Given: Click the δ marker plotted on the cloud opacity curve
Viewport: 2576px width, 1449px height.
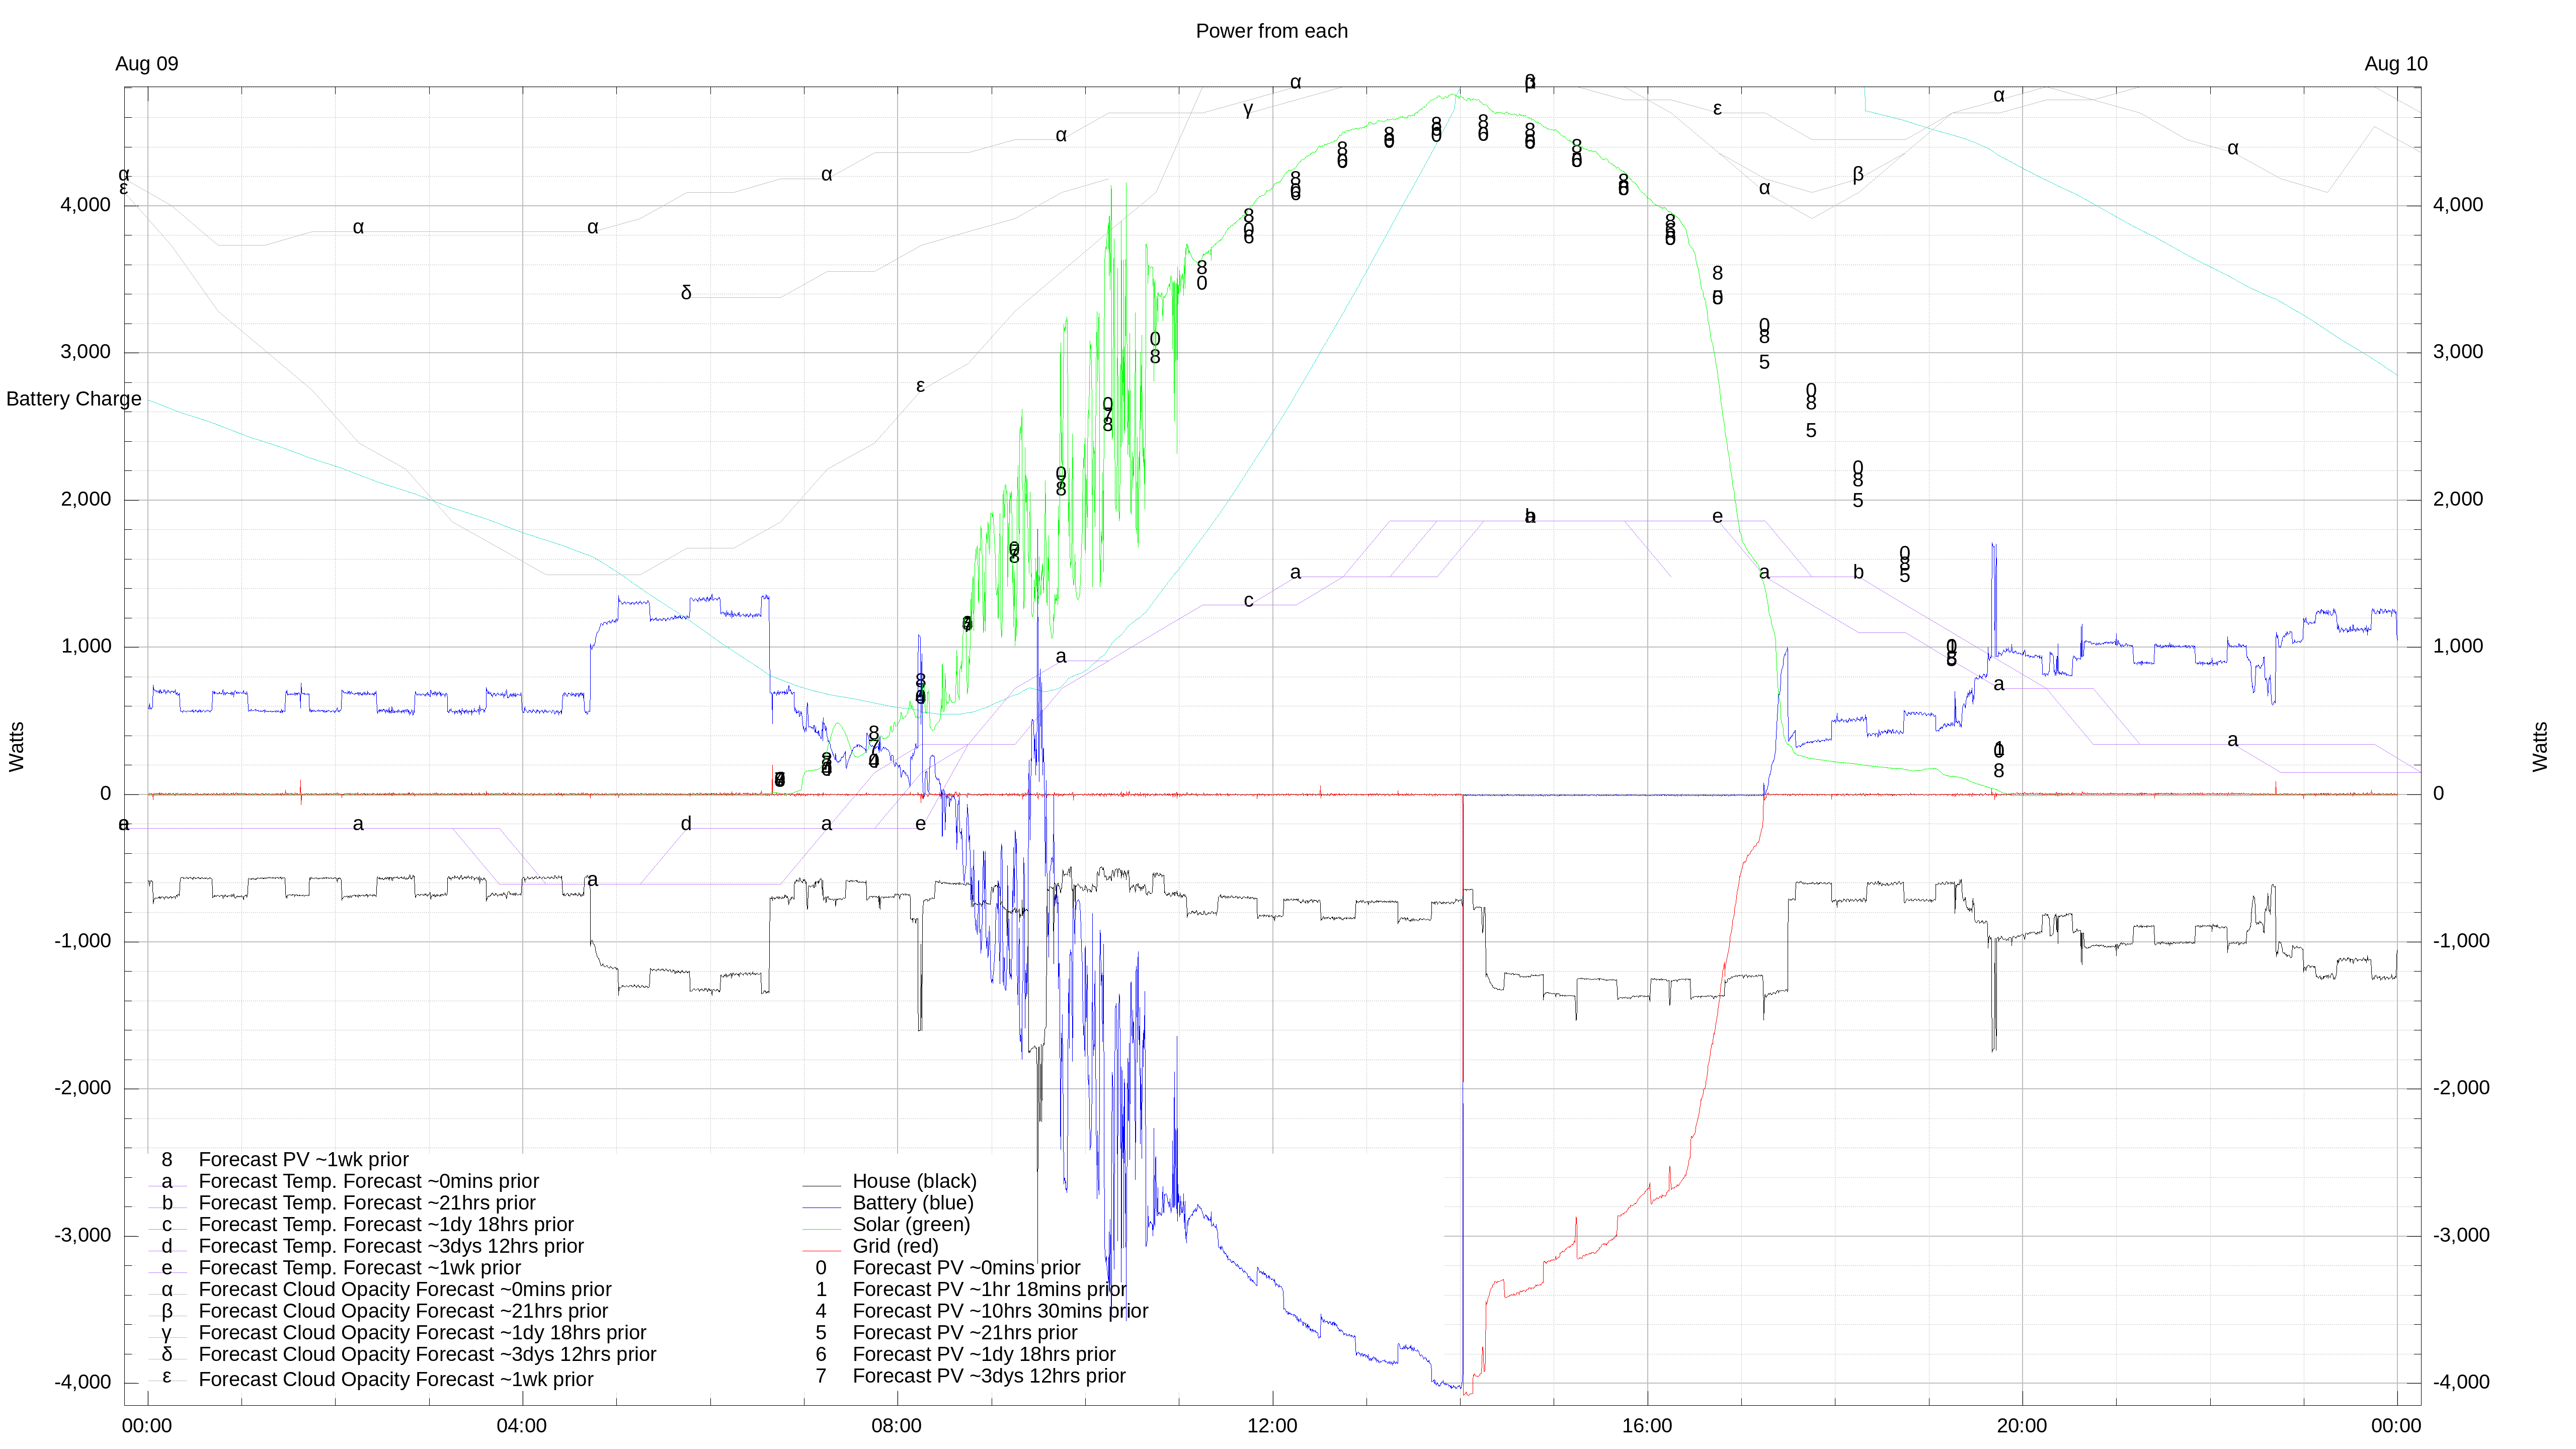Looking at the screenshot, I should [686, 293].
